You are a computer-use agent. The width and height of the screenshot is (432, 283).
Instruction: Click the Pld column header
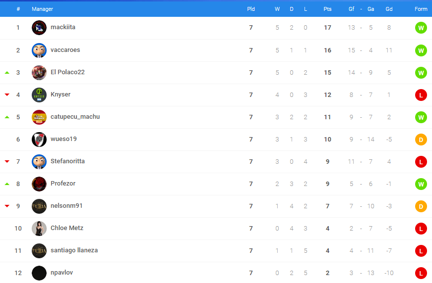[x=250, y=9]
